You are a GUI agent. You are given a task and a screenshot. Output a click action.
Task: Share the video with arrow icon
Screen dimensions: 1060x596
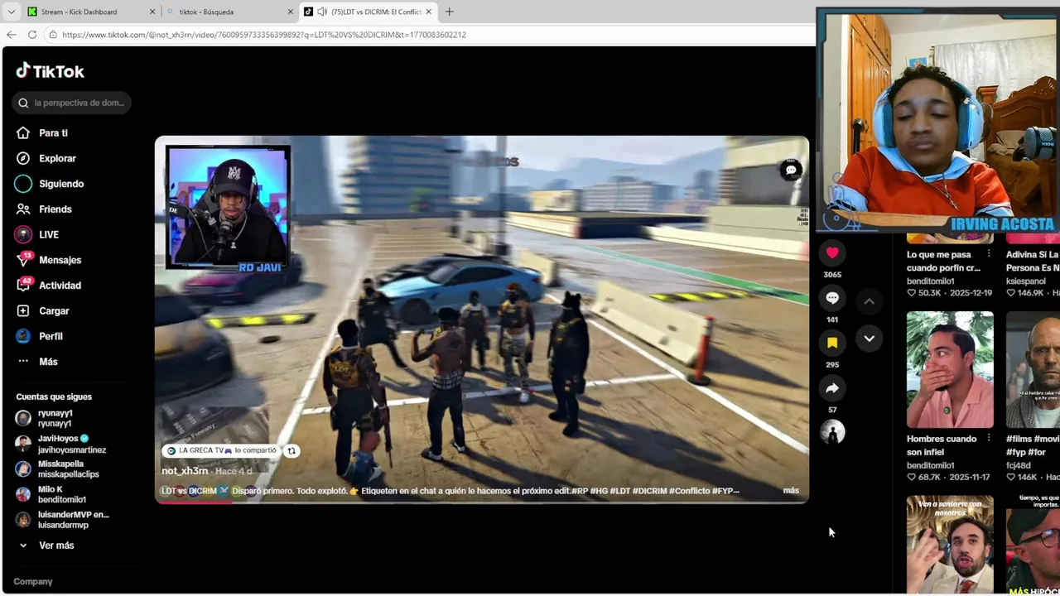[832, 388]
